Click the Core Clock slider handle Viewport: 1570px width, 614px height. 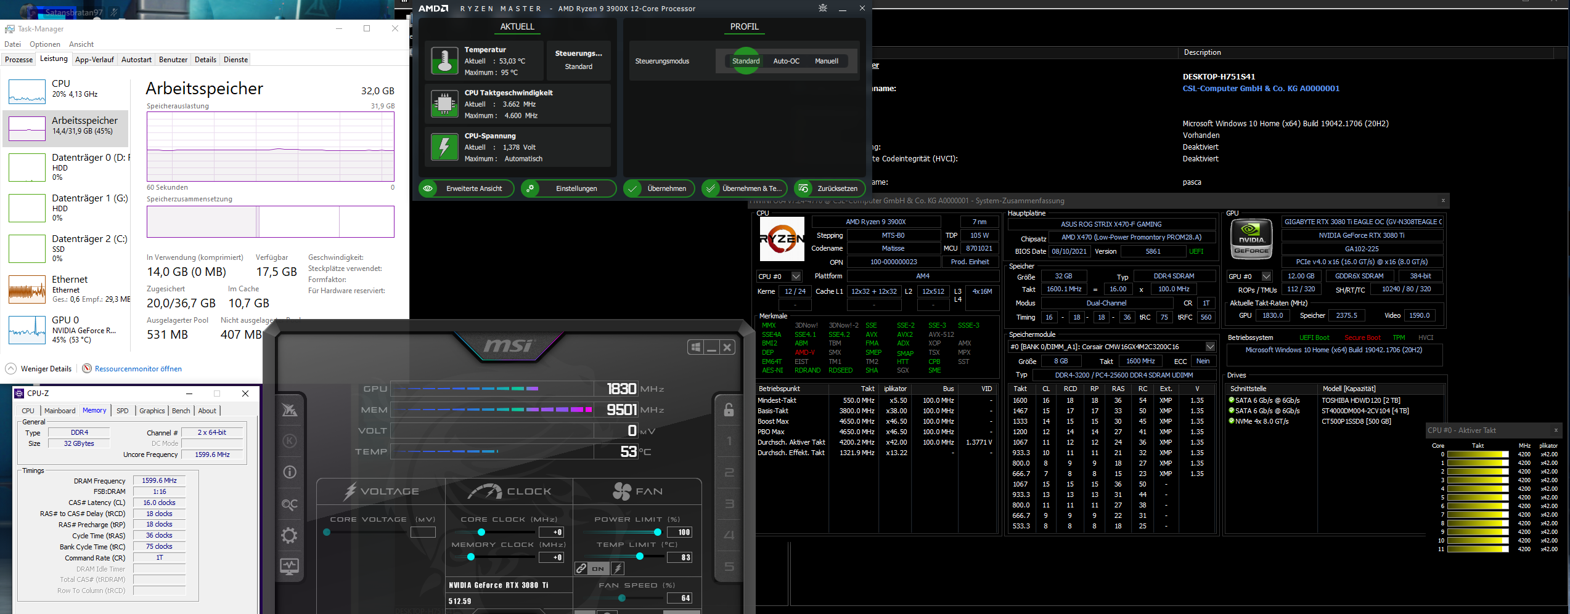click(x=481, y=532)
